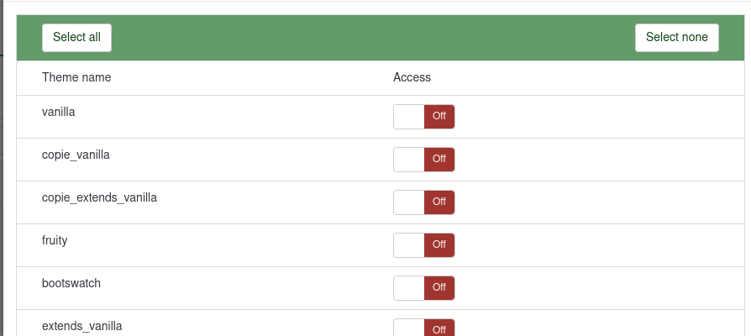Enable access for the vanilla theme
Screen dimensions: 751x336
[423, 117]
